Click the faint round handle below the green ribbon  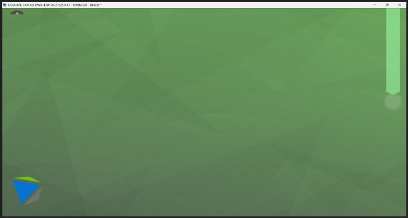coord(393,102)
